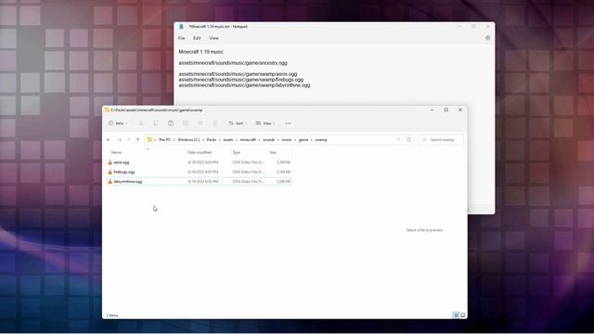Click the Cut icon in Explorer toolbar
594x334 pixels.
click(x=141, y=123)
